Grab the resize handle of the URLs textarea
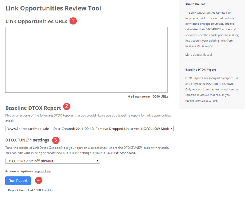 166,91
